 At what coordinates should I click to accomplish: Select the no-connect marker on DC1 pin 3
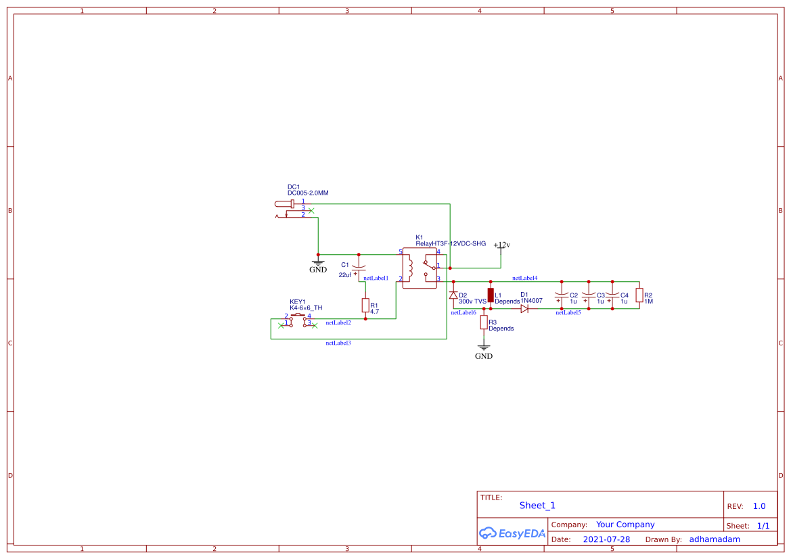point(311,211)
